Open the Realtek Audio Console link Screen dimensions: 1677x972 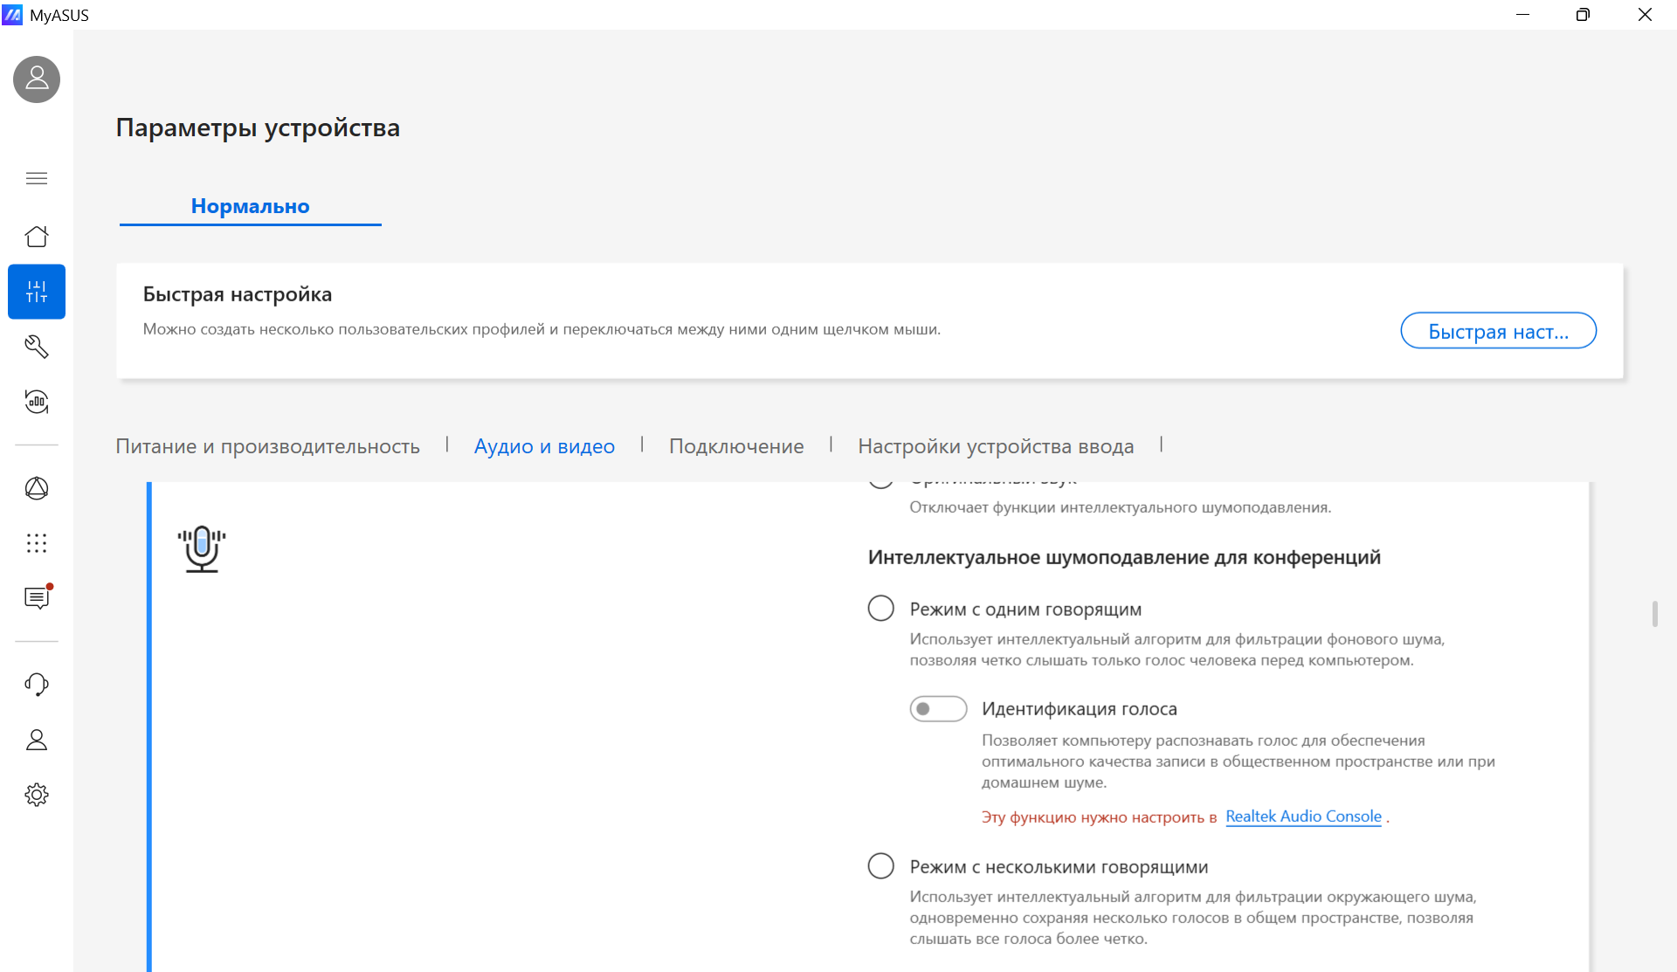click(x=1303, y=817)
